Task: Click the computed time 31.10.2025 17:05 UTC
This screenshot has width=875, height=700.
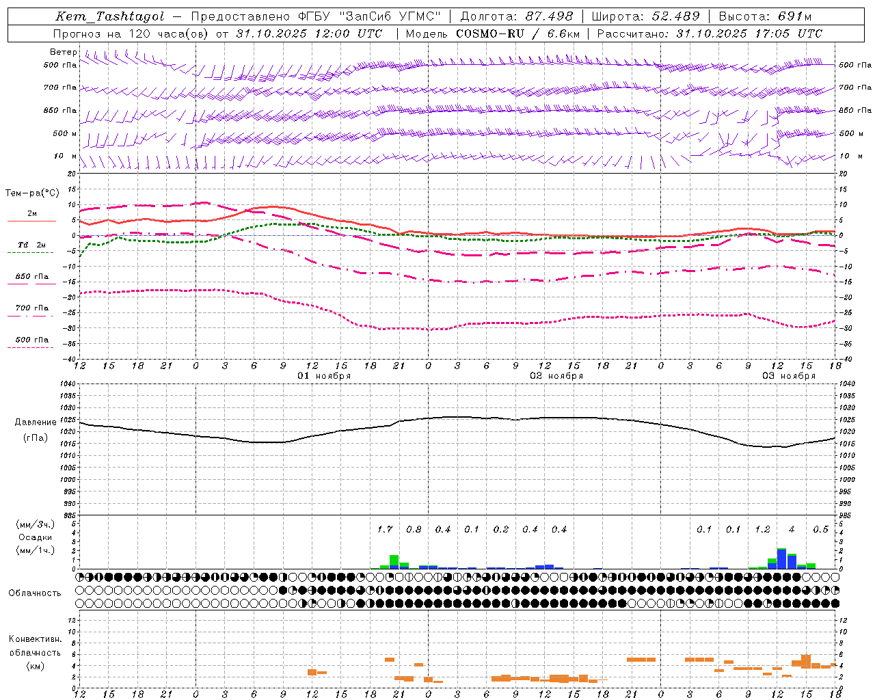Action: click(749, 33)
